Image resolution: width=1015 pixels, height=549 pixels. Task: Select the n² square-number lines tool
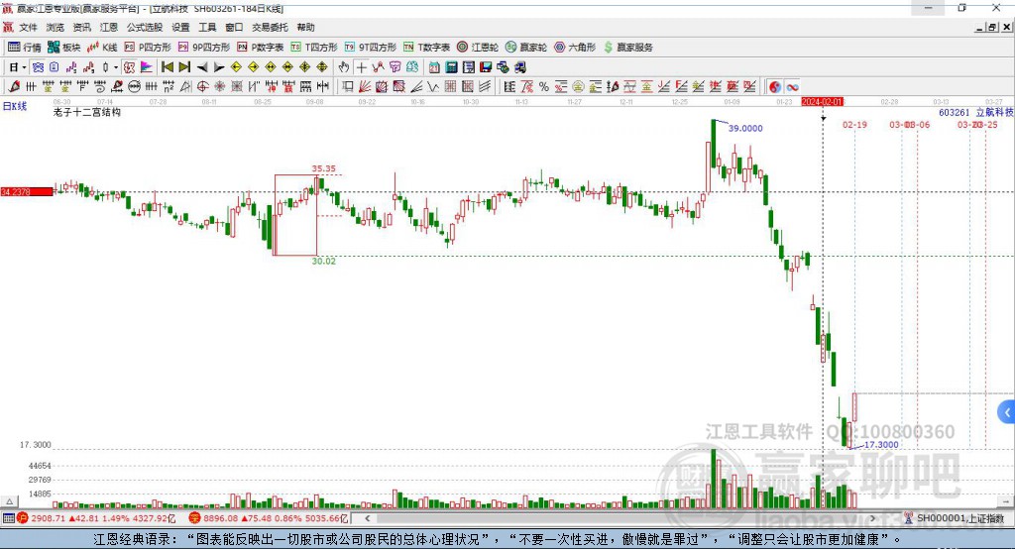click(x=169, y=87)
